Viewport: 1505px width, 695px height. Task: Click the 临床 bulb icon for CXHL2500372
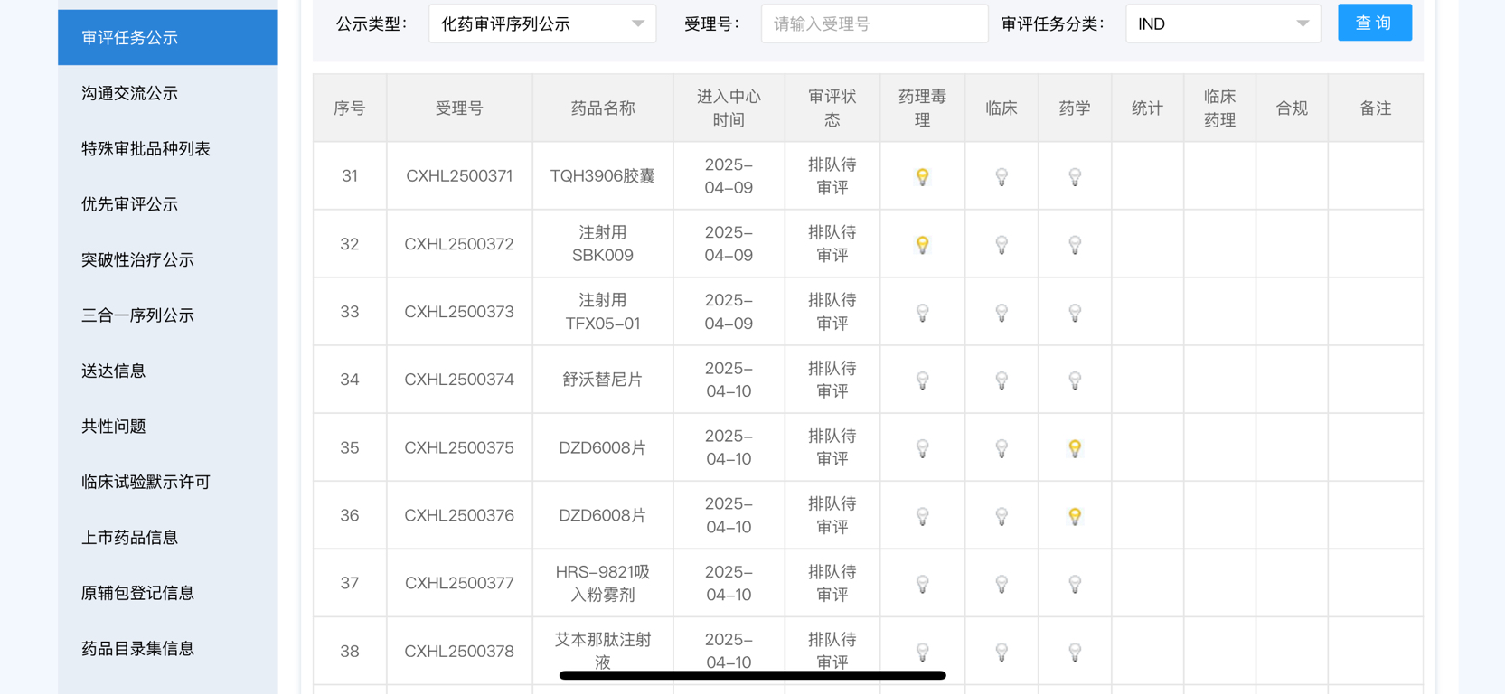(1002, 244)
